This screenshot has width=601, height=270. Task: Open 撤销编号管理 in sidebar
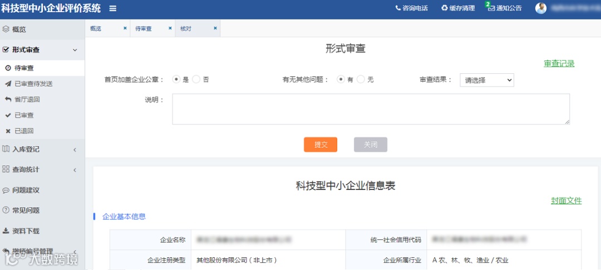[x=42, y=251]
